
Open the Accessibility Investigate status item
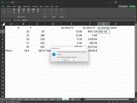13,102
